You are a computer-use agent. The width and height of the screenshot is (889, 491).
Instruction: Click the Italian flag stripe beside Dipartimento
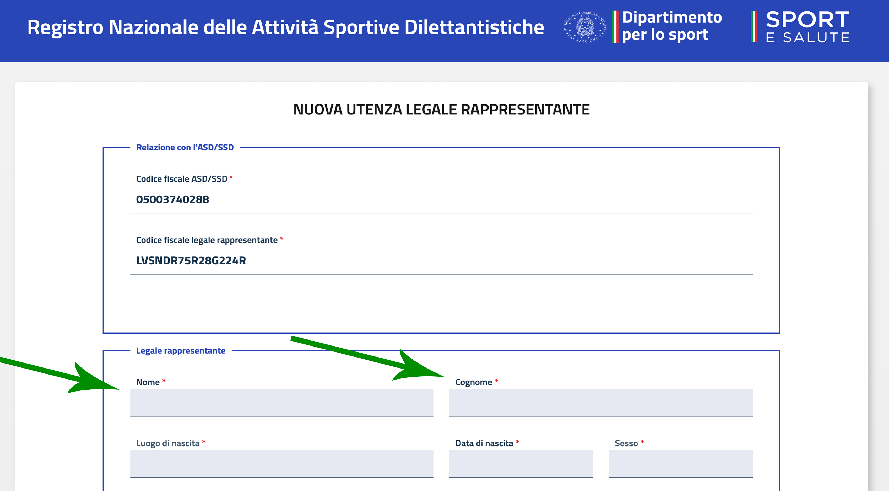(615, 27)
